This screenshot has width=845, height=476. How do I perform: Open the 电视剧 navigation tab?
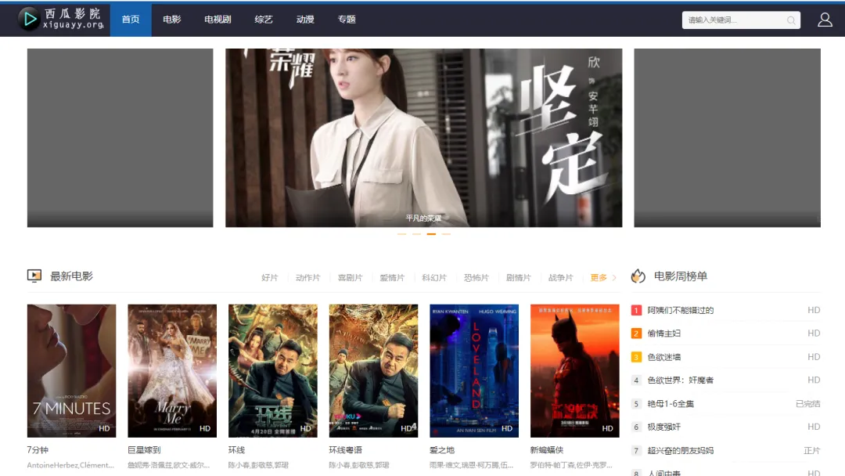click(218, 20)
